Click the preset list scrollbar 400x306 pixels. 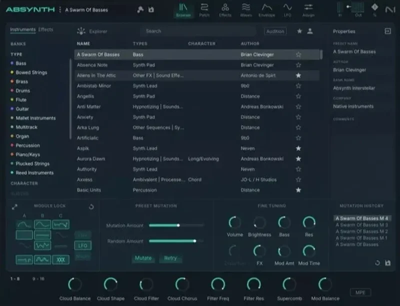pos(321,55)
